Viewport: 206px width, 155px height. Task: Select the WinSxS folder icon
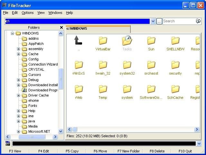pyautogui.click(x=79, y=65)
